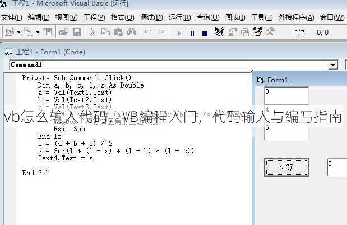Click code line Private Sub Command1_Click()
Viewport: 347px width, 225px height.
click(x=77, y=78)
